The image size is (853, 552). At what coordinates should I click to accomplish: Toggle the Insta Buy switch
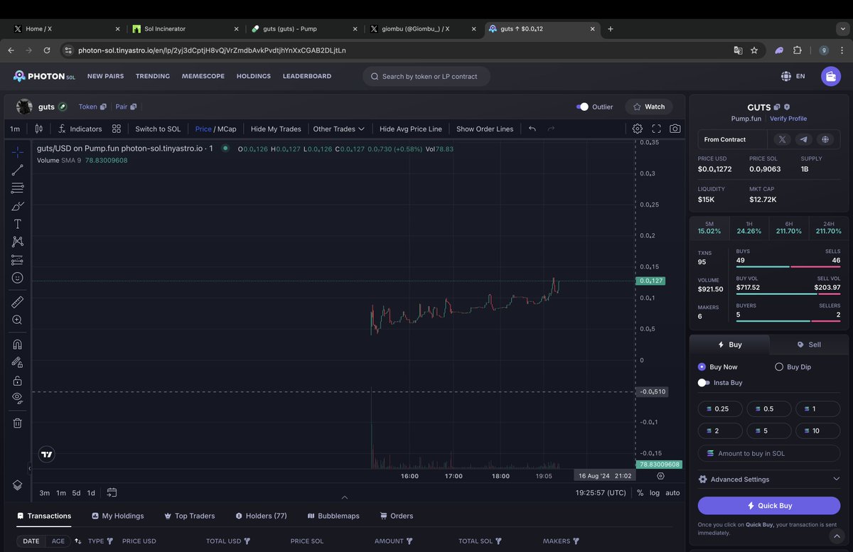[x=704, y=382]
